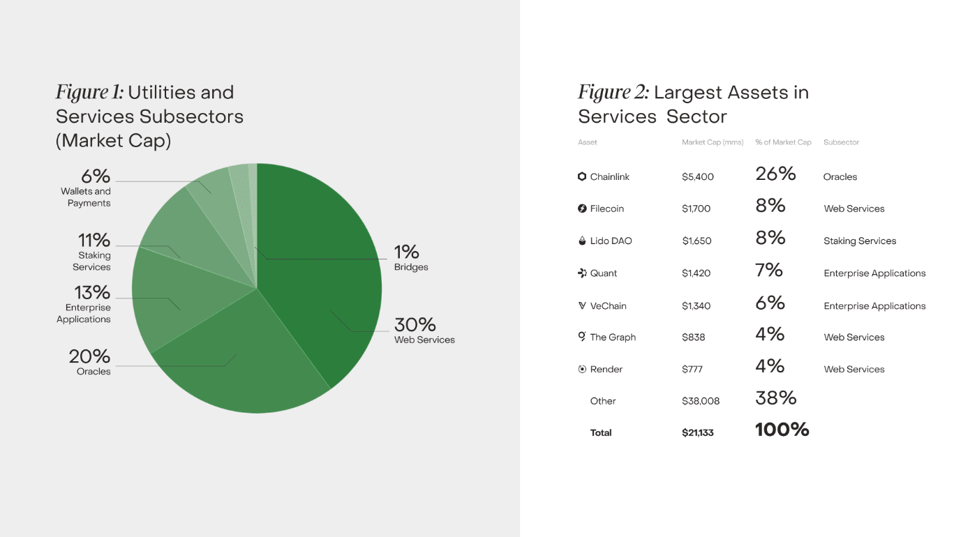Click the 1% Bridges label
This screenshot has width=977, height=537.
pos(410,257)
